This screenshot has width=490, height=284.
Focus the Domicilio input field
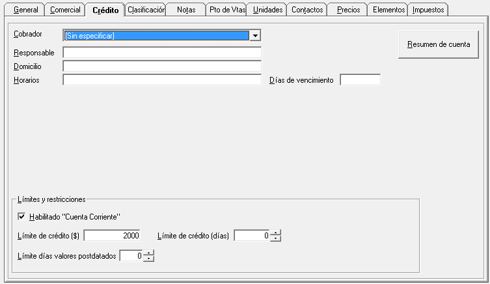coord(161,66)
